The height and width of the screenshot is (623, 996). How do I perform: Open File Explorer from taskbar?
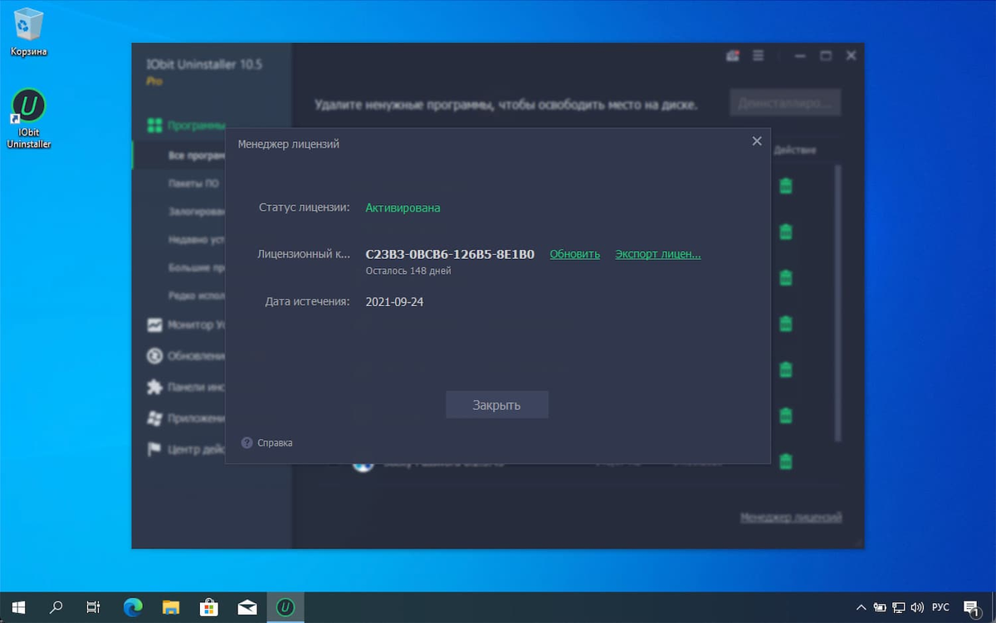click(x=171, y=607)
